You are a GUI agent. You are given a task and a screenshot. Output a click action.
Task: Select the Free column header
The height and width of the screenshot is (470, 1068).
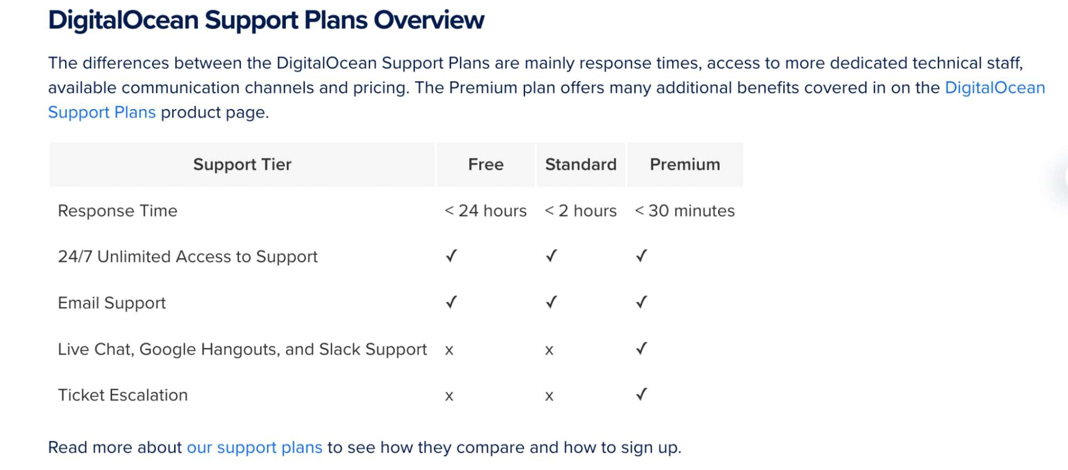(x=486, y=164)
